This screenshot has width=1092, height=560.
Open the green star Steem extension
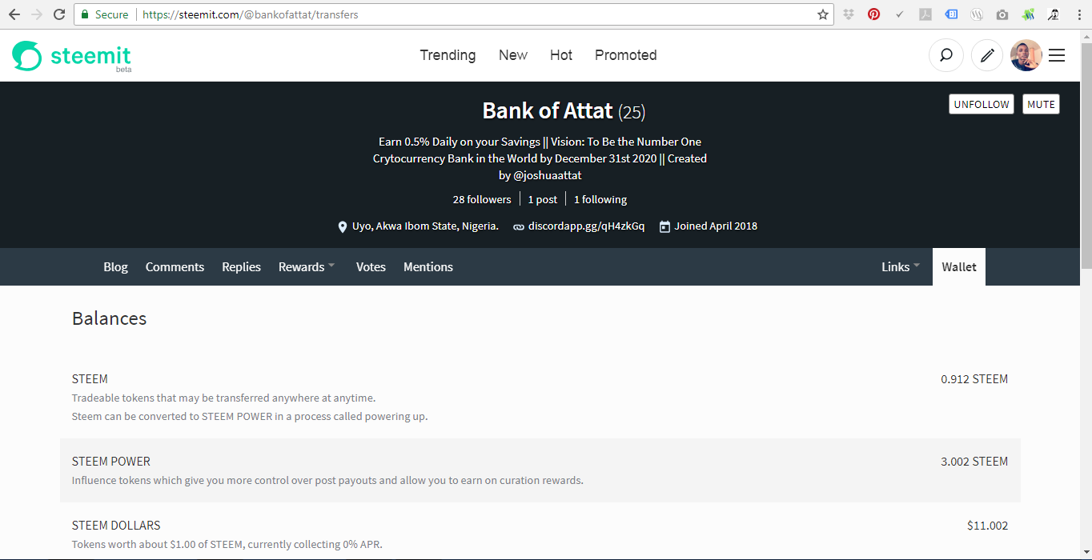[1029, 14]
